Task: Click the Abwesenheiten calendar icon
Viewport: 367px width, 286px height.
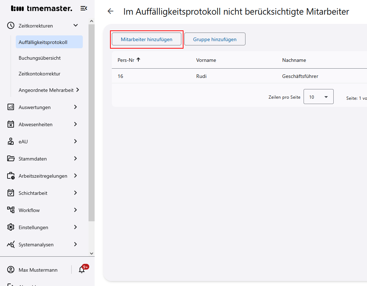Action: pyautogui.click(x=11, y=124)
